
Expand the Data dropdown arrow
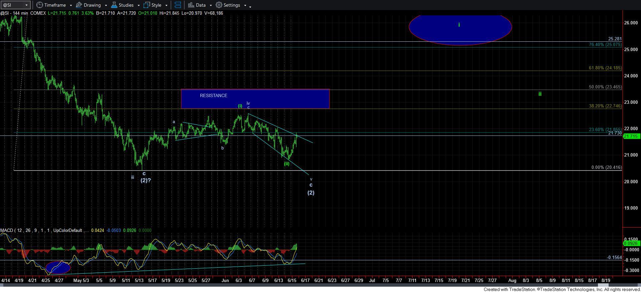(x=210, y=5)
